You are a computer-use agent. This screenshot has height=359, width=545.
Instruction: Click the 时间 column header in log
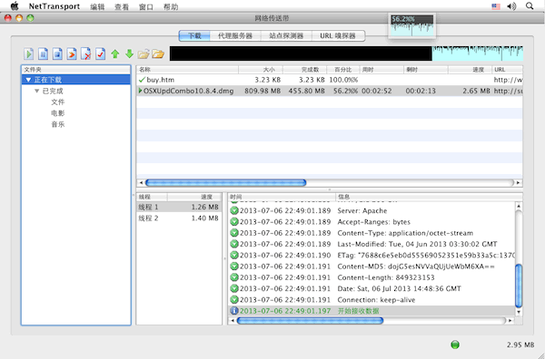282,197
